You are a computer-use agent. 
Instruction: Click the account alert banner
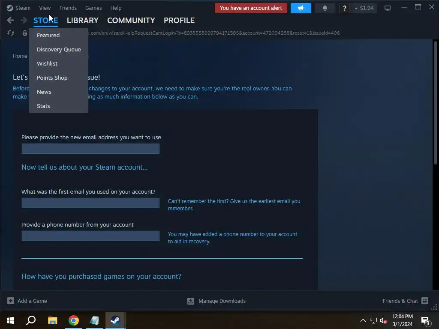(x=251, y=8)
